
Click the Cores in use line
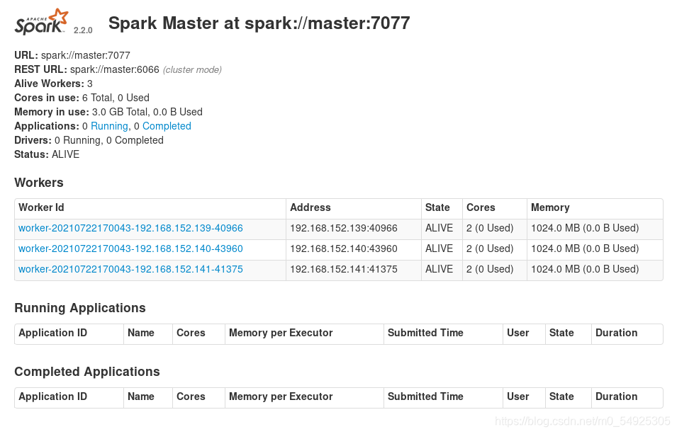pyautogui.click(x=82, y=98)
